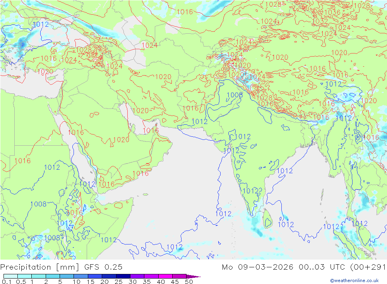387x284 pixels.
Task: Click the '5' legend value
Action: pyautogui.click(x=60, y=282)
